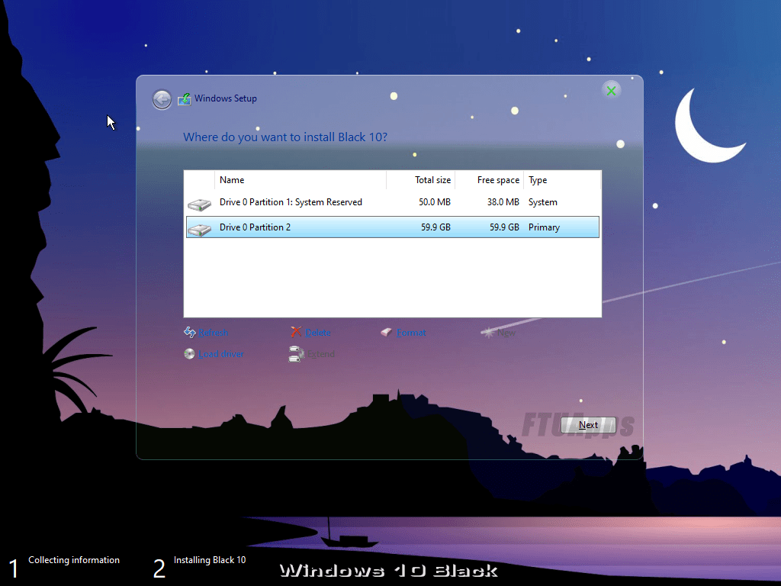781x586 pixels.
Task: Click the New partition link
Action: [506, 333]
